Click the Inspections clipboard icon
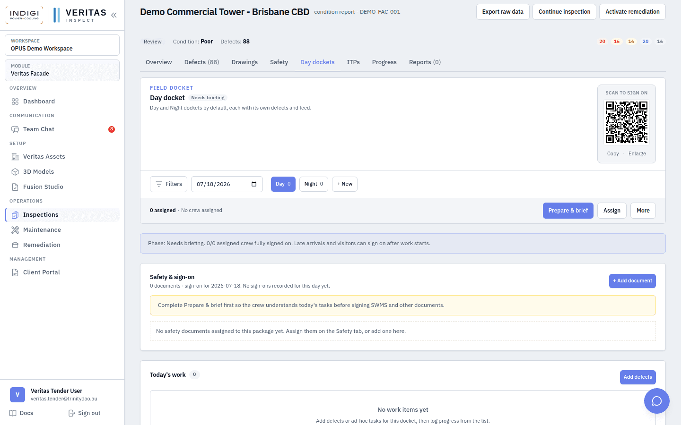This screenshot has height=425, width=681. [x=15, y=215]
